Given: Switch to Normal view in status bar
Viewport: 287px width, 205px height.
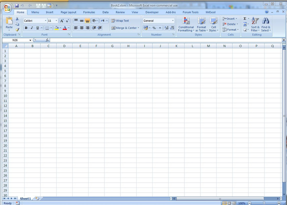Looking at the screenshot, I should click(x=225, y=203).
